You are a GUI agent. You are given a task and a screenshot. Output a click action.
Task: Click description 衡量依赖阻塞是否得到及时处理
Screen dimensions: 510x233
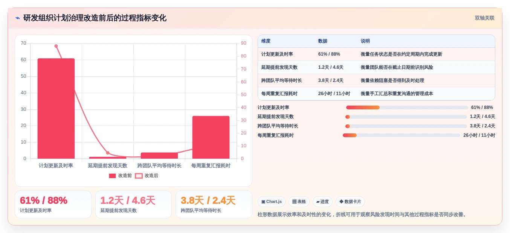[x=392, y=80]
